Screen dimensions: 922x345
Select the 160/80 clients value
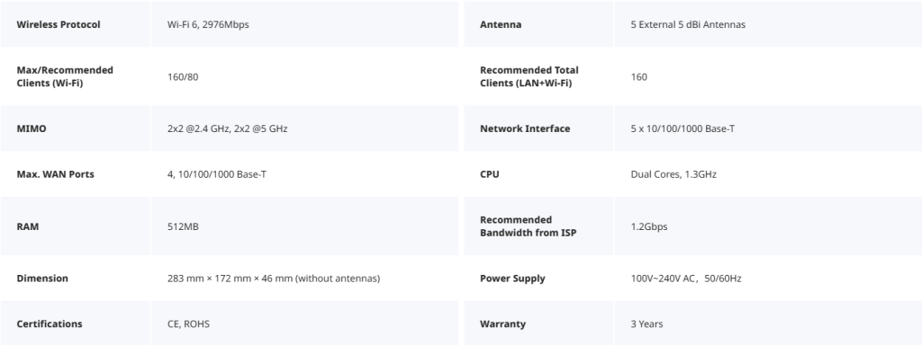183,77
